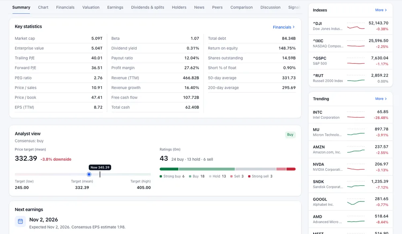Click the Target (low) value 245.00

[x=22, y=188]
